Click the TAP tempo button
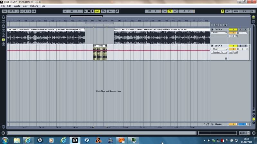Viewport: 257px width, 144px height. click(x=4, y=11)
